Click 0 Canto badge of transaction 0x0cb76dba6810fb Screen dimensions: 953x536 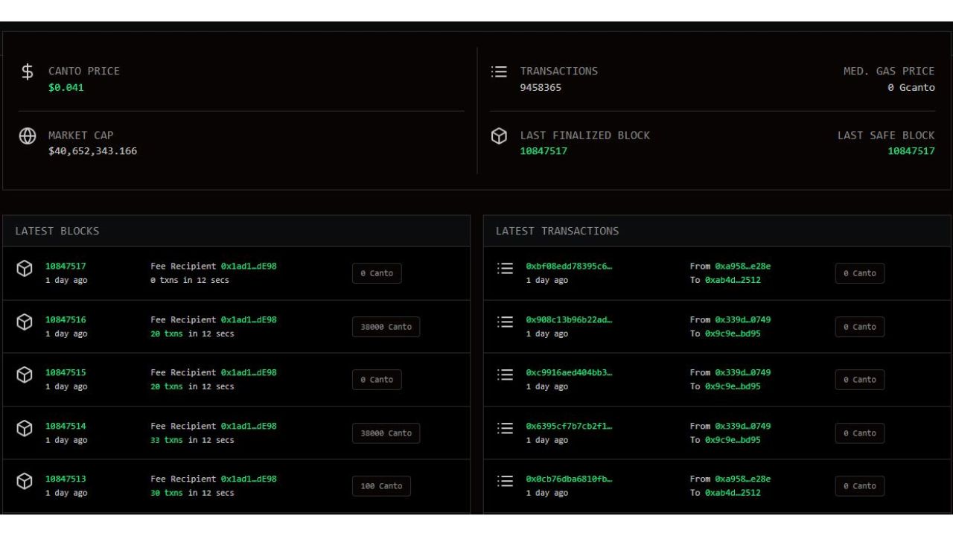pyautogui.click(x=860, y=486)
